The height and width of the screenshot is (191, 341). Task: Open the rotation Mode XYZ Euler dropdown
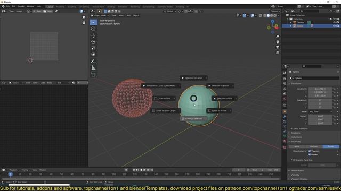pos(321,112)
